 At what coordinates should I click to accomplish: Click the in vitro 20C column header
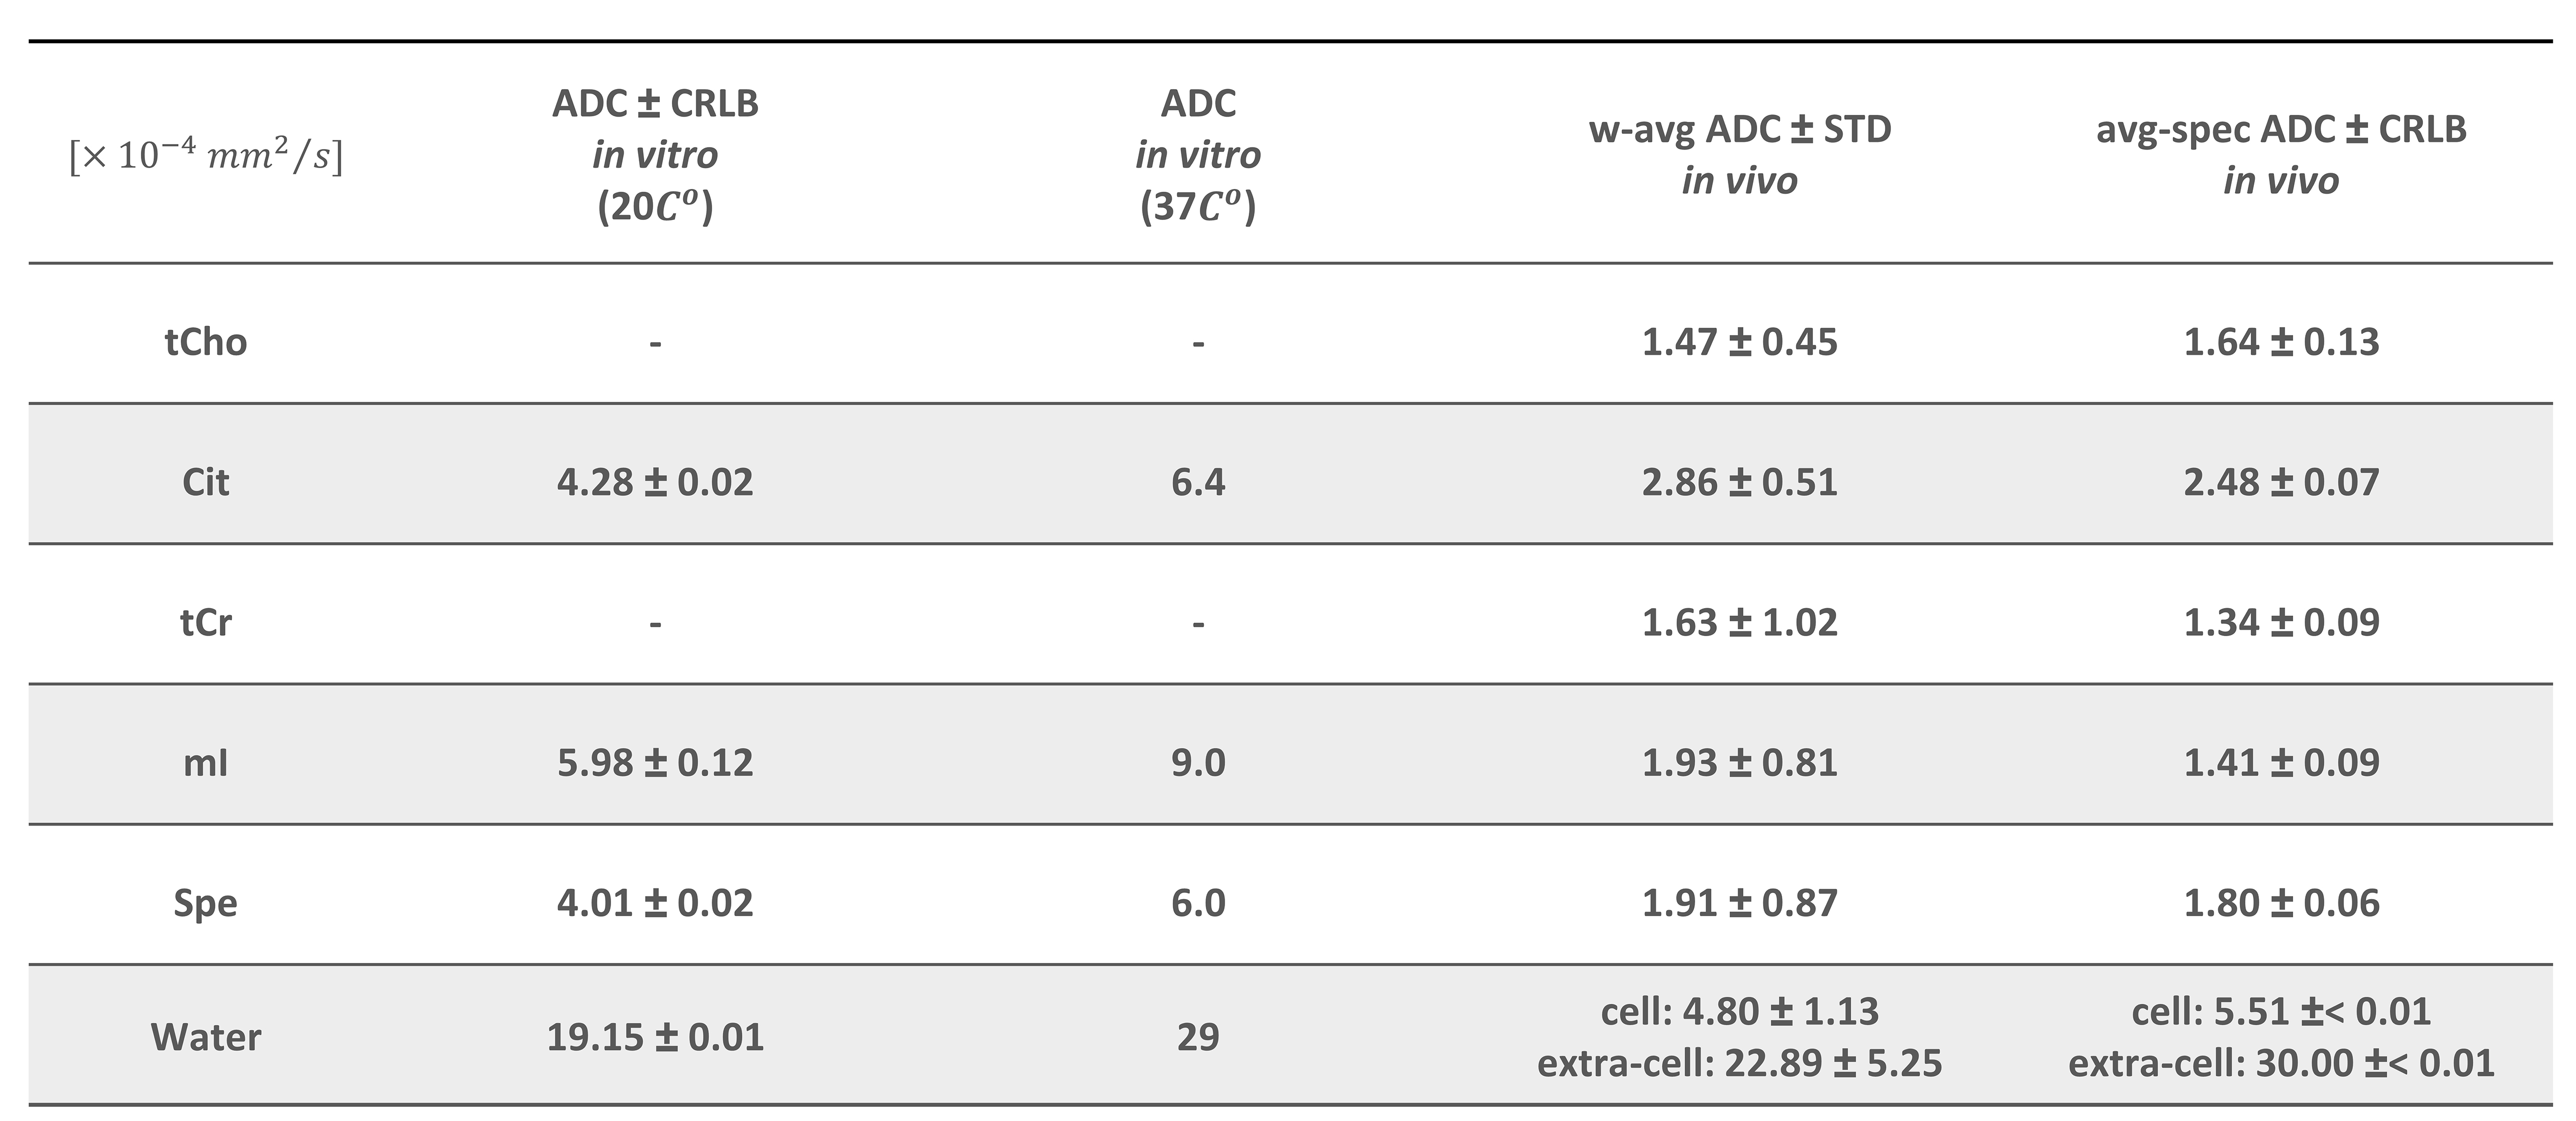(x=655, y=155)
